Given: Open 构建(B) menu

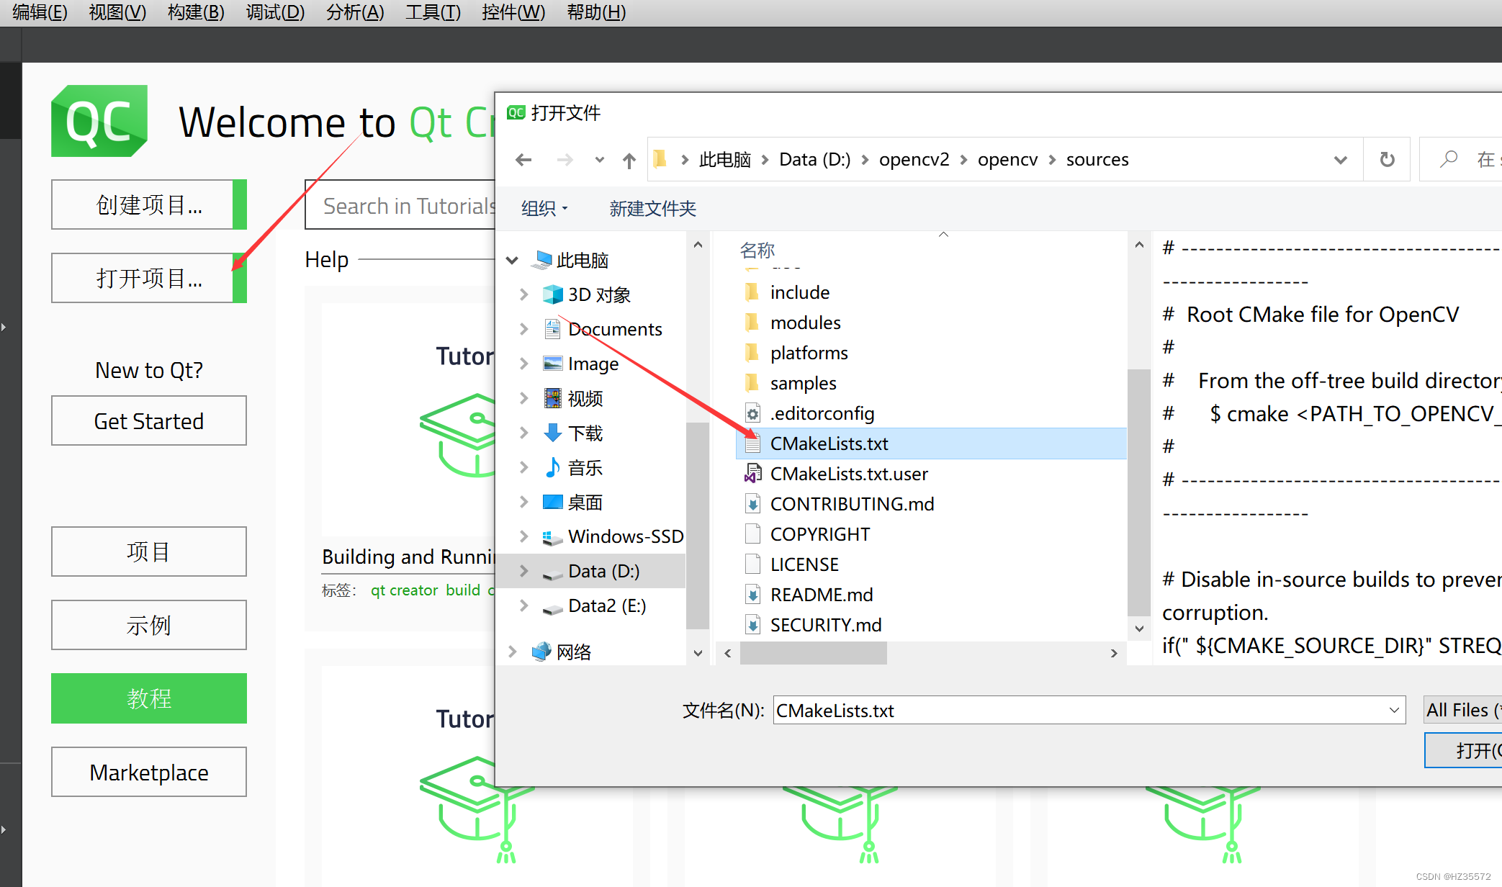Looking at the screenshot, I should point(196,12).
